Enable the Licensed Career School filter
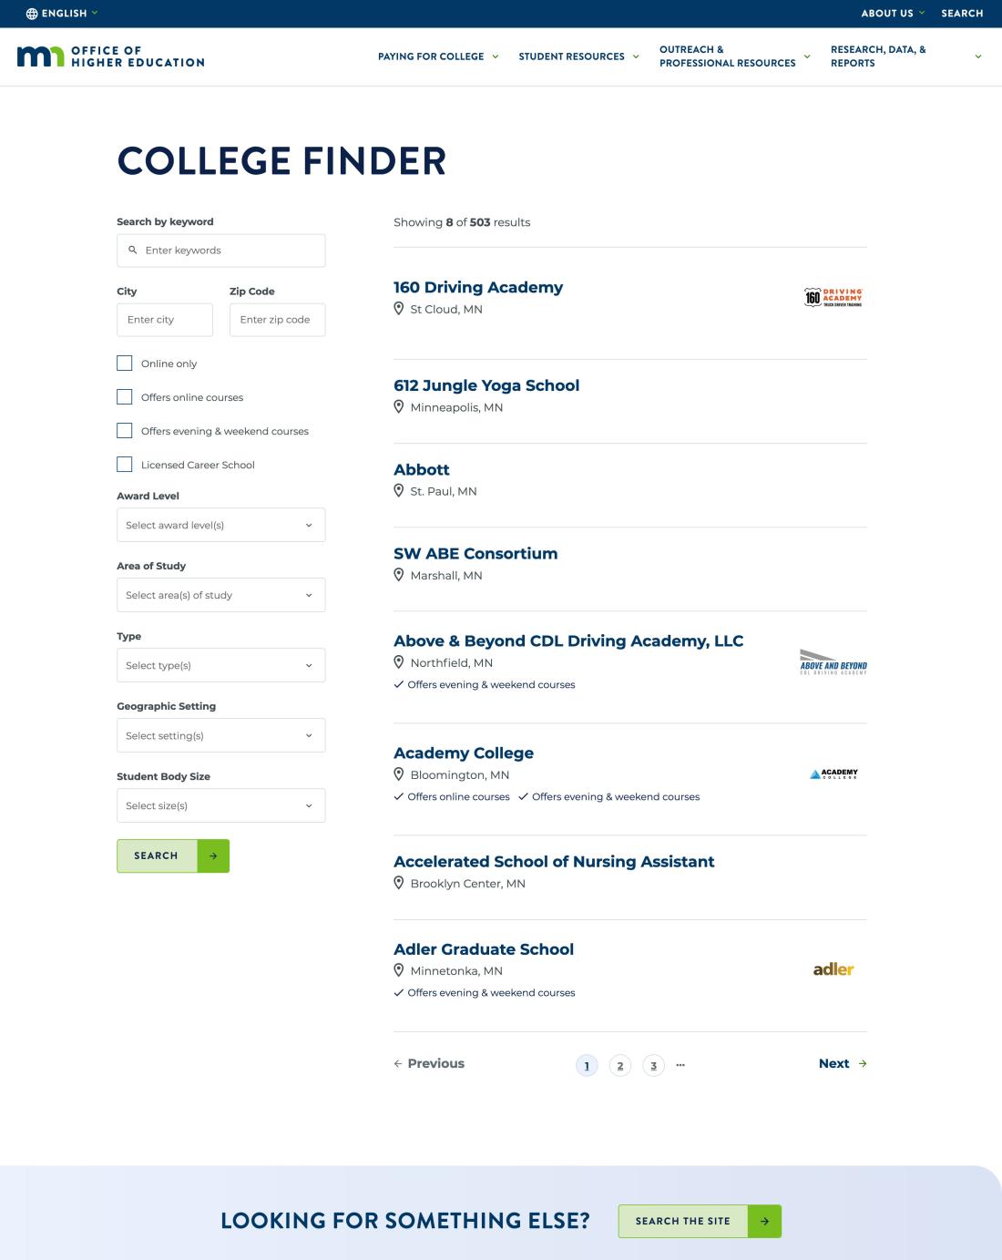 click(x=124, y=464)
